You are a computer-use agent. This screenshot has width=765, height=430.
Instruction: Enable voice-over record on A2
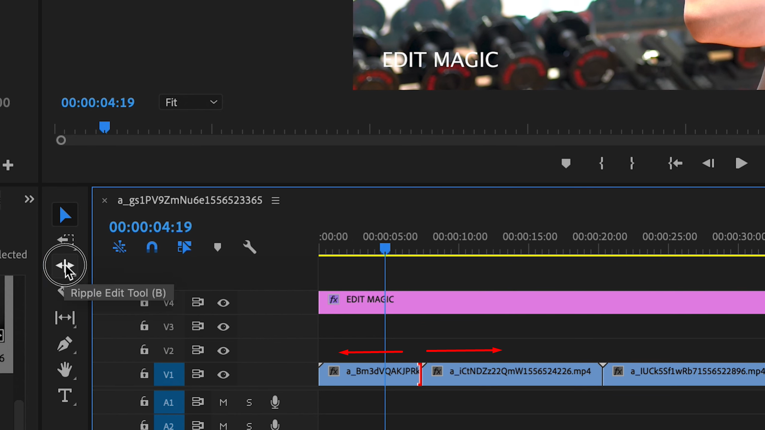click(x=275, y=425)
